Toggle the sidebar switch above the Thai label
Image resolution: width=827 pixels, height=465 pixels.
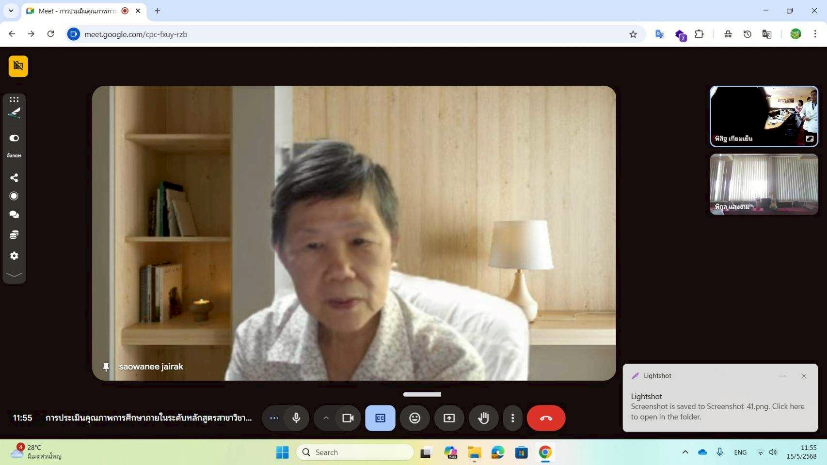(14, 138)
